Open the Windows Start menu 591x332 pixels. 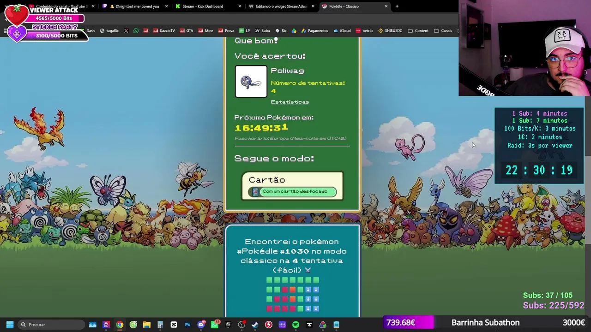tap(10, 325)
